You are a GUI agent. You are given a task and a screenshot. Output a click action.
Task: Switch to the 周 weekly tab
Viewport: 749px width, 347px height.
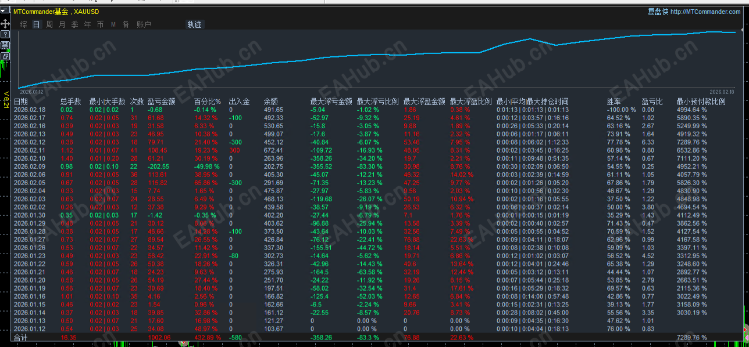49,24
